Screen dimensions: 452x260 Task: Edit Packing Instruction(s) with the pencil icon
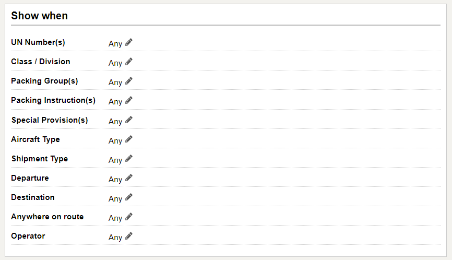coord(129,100)
